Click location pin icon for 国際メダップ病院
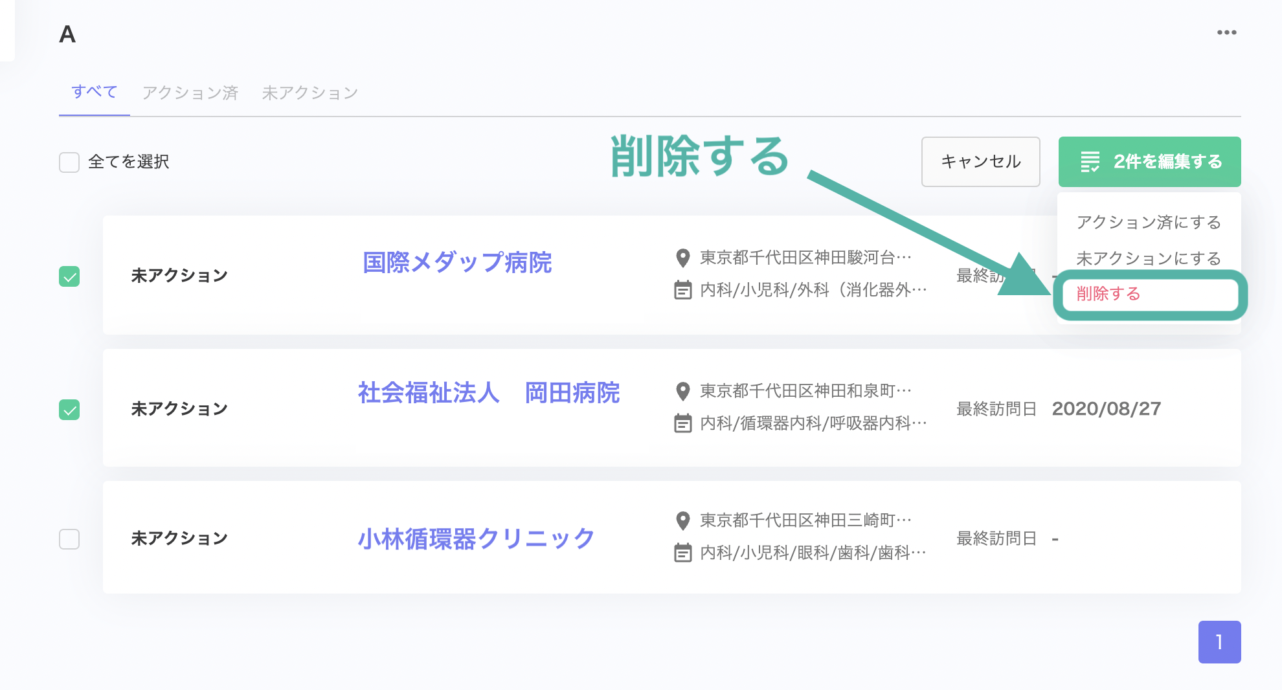This screenshot has width=1282, height=690. tap(682, 258)
